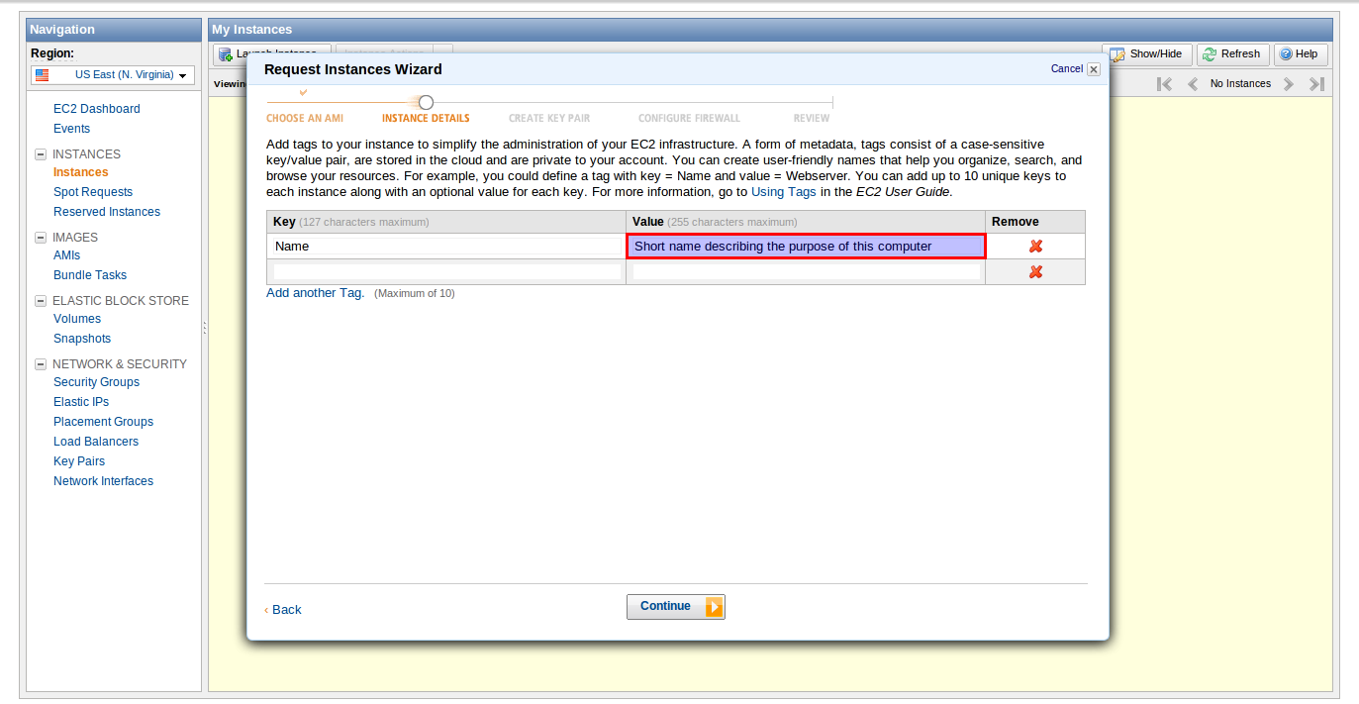
Task: Close the Request Instances Wizard
Action: (x=1094, y=69)
